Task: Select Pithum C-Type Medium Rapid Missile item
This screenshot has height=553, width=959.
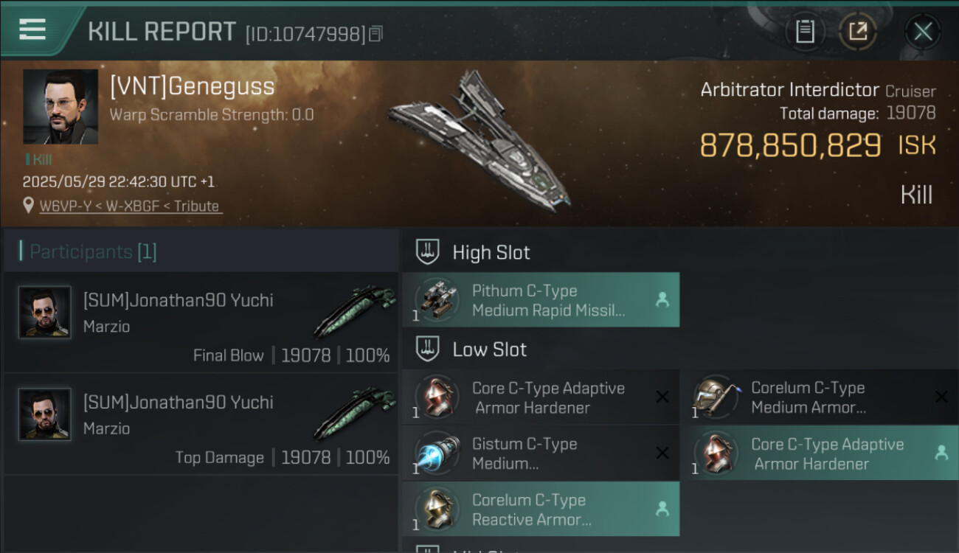Action: [x=541, y=300]
